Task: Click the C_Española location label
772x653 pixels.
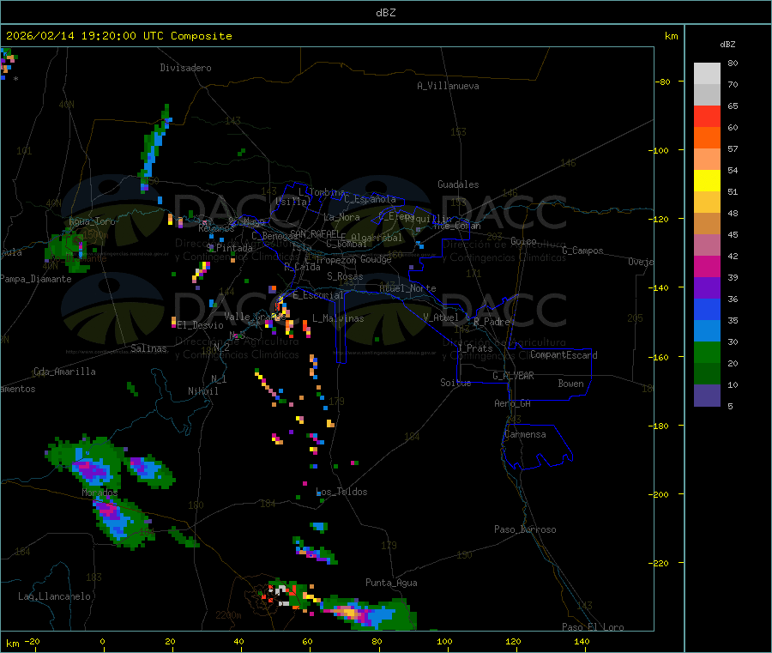Action: pyautogui.click(x=371, y=199)
